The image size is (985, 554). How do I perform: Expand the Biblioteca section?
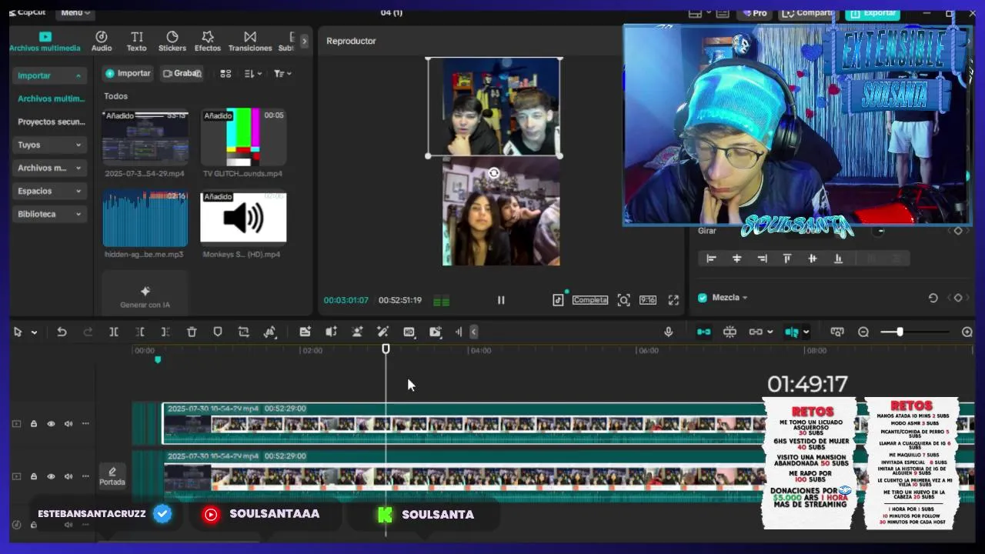(x=50, y=214)
